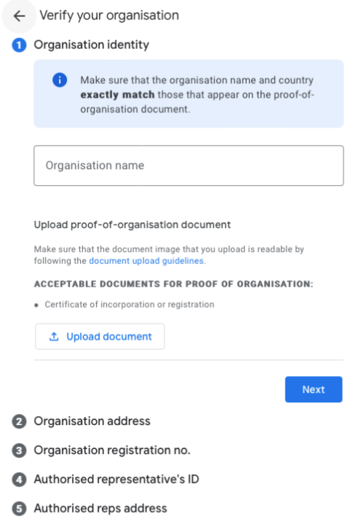
Task: Click the grey step 5 number badge
Action: pyautogui.click(x=19, y=509)
